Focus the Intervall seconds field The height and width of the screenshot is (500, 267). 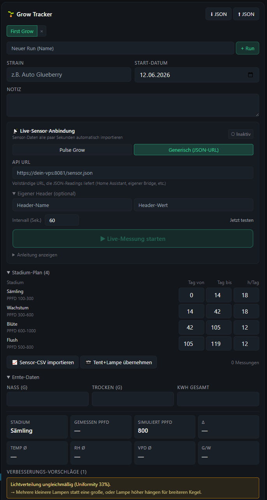point(62,220)
